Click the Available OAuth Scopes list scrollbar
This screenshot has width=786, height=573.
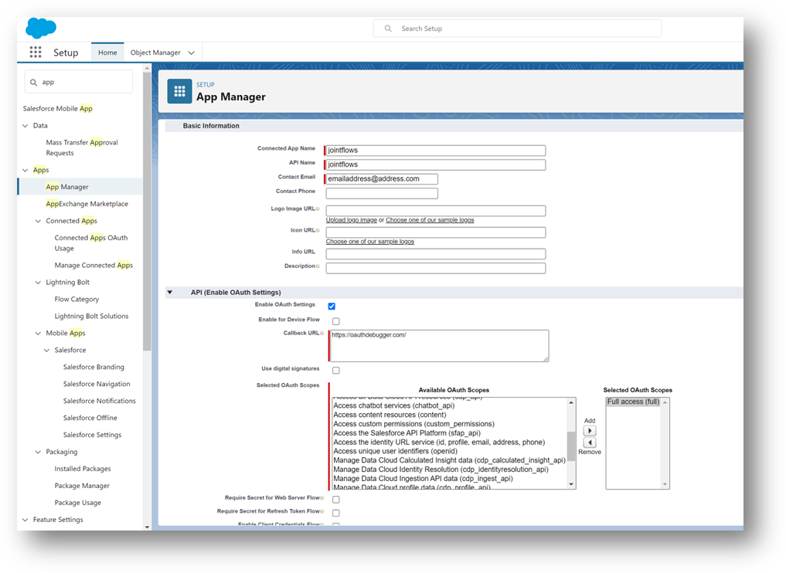[x=571, y=443]
